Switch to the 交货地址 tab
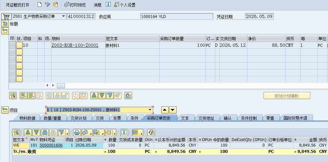Image resolution: width=328 pixels, height=162 pixels. click(206, 118)
